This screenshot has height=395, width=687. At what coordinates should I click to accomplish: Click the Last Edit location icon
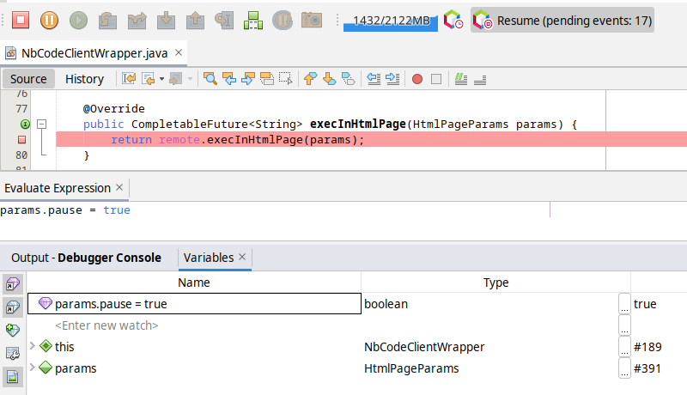point(129,79)
